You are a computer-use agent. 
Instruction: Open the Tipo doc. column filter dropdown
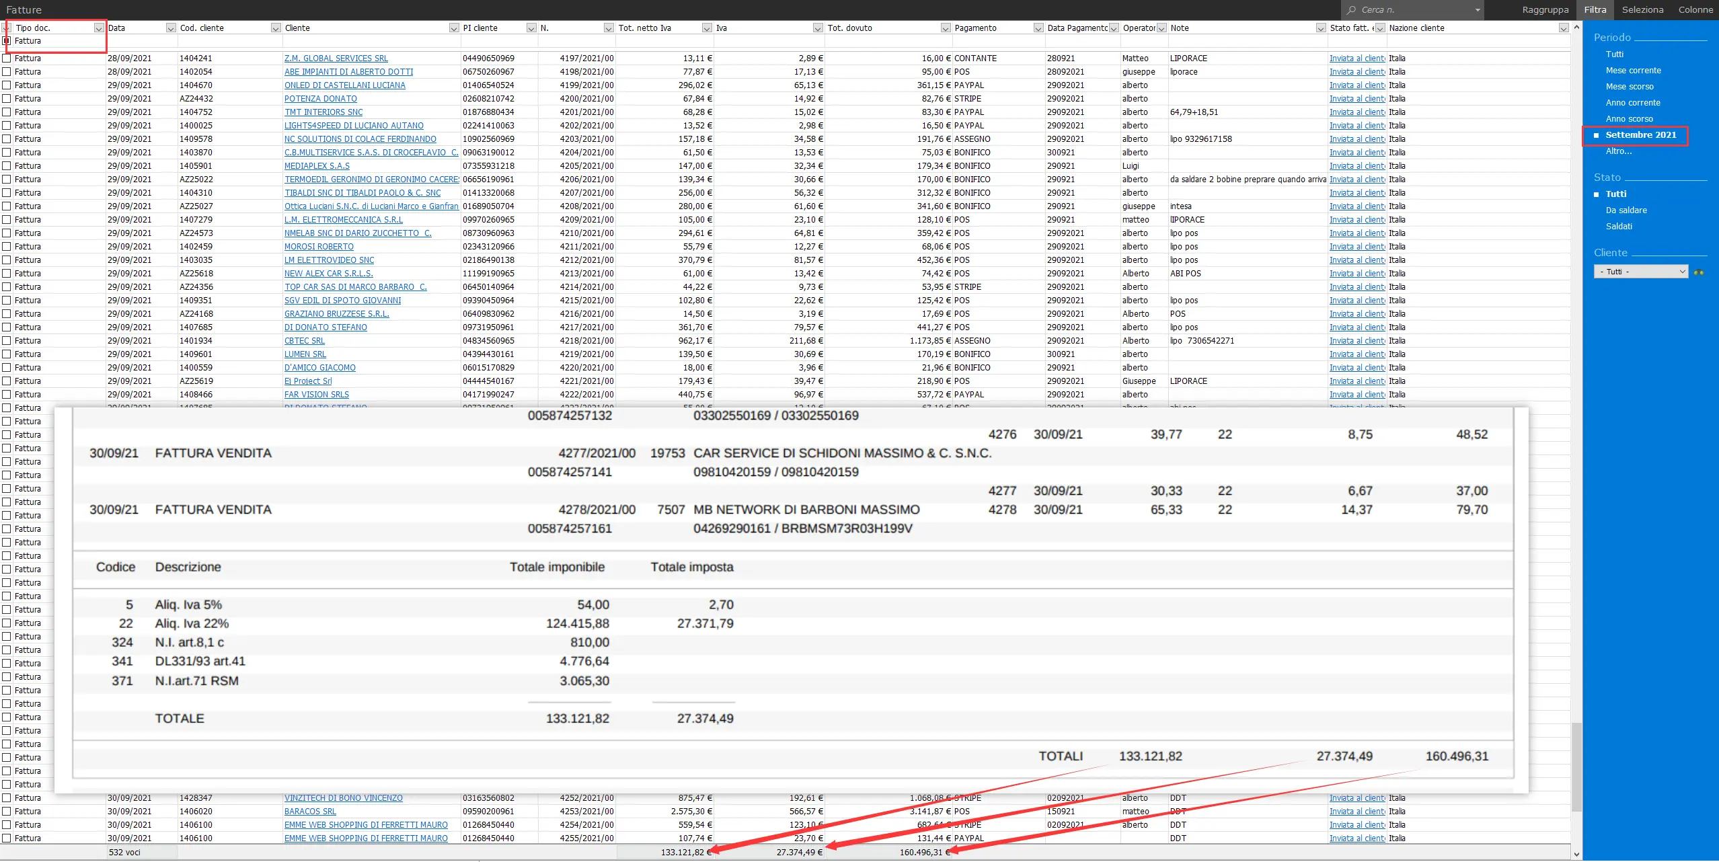[99, 28]
